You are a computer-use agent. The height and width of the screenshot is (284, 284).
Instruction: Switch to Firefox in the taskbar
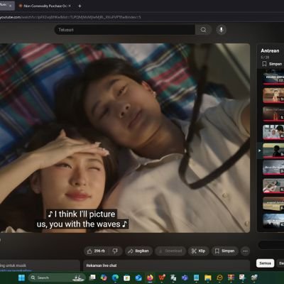[x=150, y=278]
